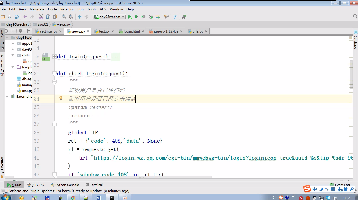Open Settings with the wrench icon
358x200 pixels.
[x=166, y=17]
